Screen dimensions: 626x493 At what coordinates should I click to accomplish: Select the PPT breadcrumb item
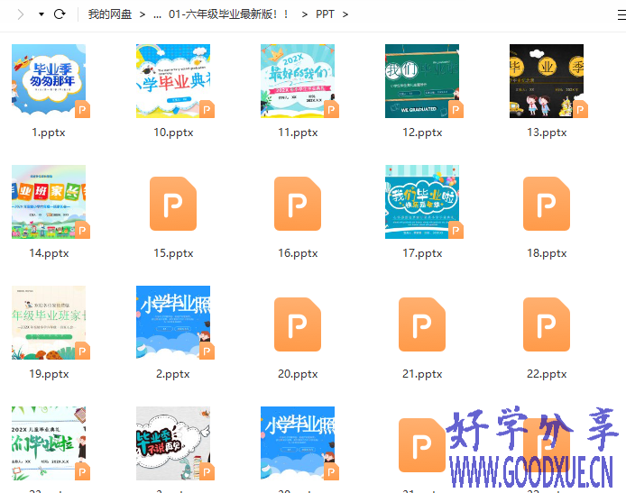[324, 14]
